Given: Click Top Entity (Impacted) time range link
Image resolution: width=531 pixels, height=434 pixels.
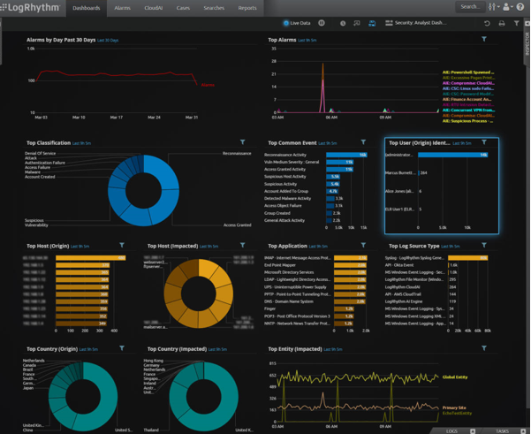Looking at the screenshot, I should click(333, 349).
